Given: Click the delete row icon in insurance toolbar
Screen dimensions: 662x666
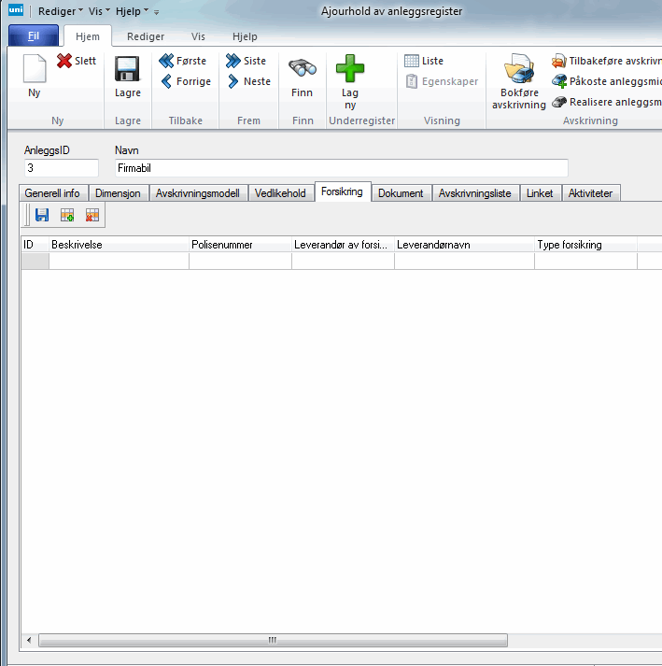Looking at the screenshot, I should tap(92, 216).
